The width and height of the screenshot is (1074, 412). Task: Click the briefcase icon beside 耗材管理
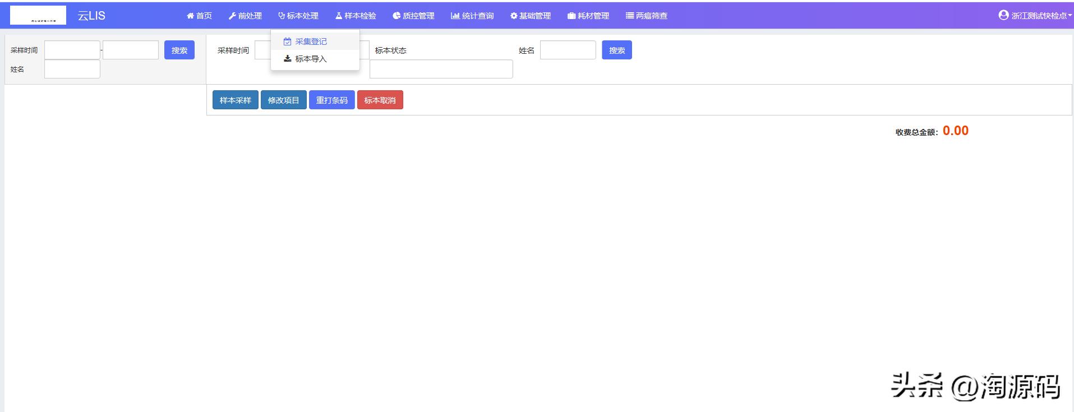tap(571, 16)
